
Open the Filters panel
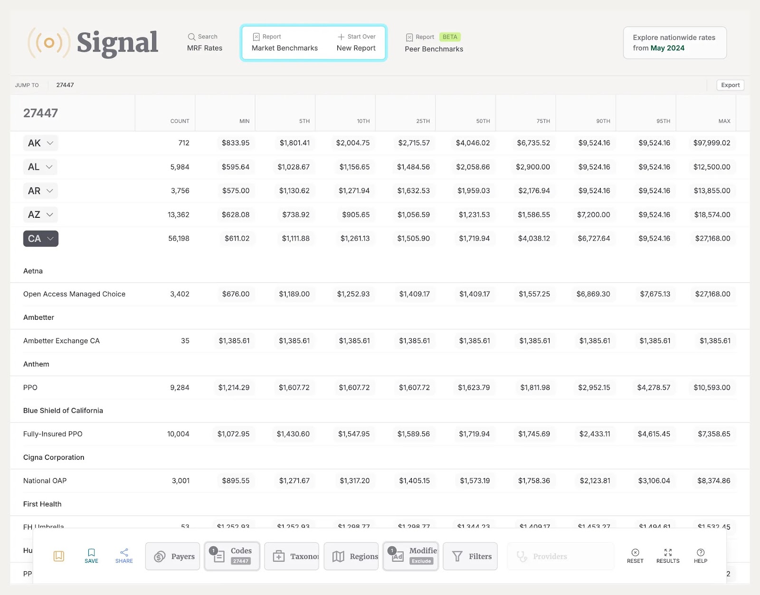pos(470,556)
